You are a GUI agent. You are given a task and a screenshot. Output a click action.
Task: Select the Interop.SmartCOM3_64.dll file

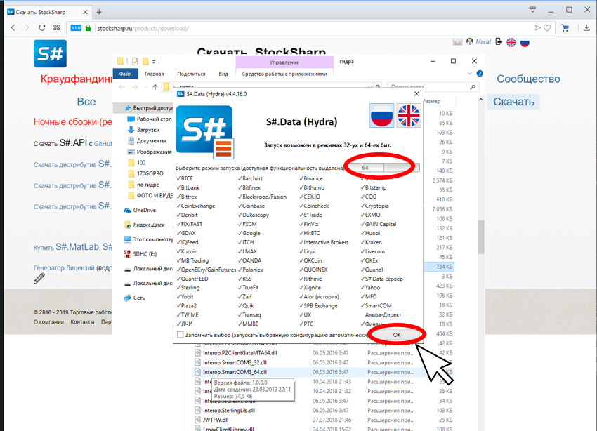[235, 372]
